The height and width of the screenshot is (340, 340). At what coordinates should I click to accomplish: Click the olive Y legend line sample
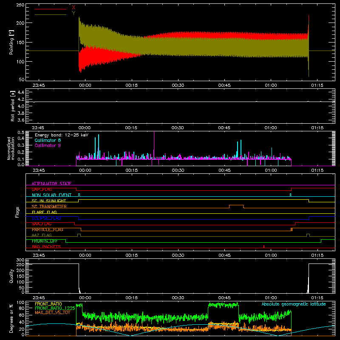[51, 14]
